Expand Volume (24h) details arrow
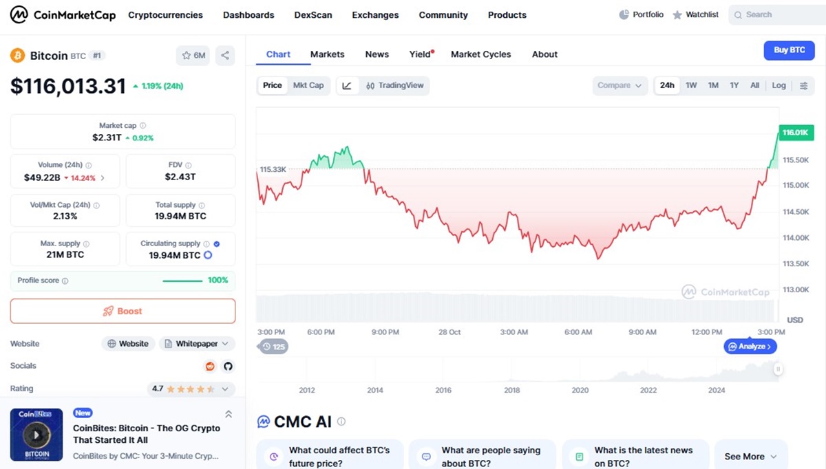The width and height of the screenshot is (826, 469). (x=103, y=177)
